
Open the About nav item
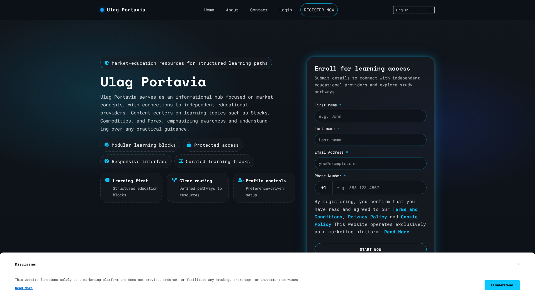pos(232,10)
